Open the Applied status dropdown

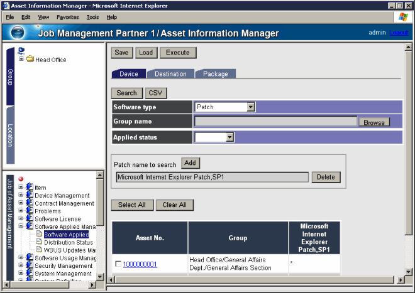pyautogui.click(x=230, y=137)
